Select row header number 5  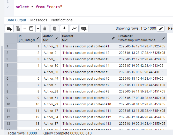(11, 72)
